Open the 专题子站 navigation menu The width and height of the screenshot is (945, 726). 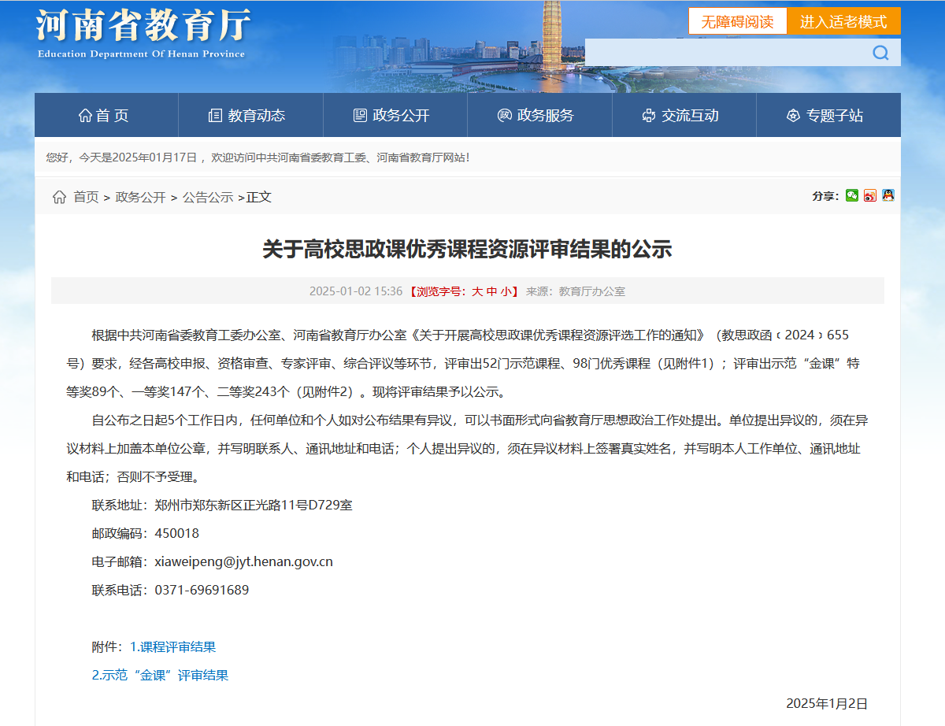tap(825, 116)
